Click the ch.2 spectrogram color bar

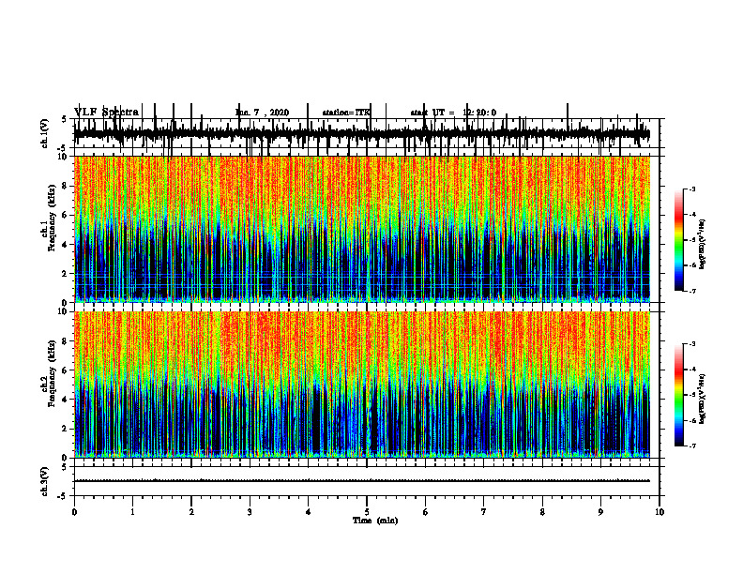[x=678, y=395]
